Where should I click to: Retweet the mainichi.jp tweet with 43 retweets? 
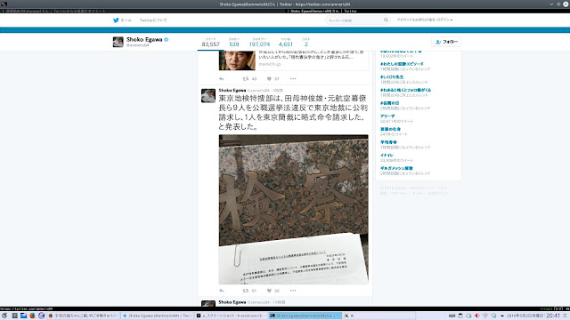point(246,79)
